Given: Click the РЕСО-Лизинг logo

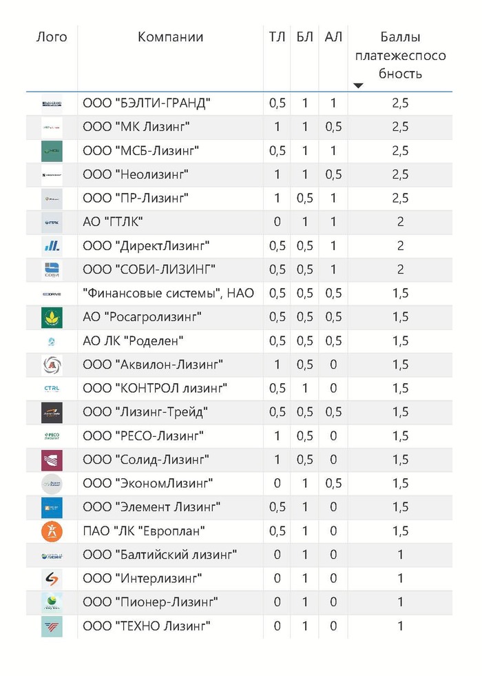Looking at the screenshot, I should pos(52,436).
